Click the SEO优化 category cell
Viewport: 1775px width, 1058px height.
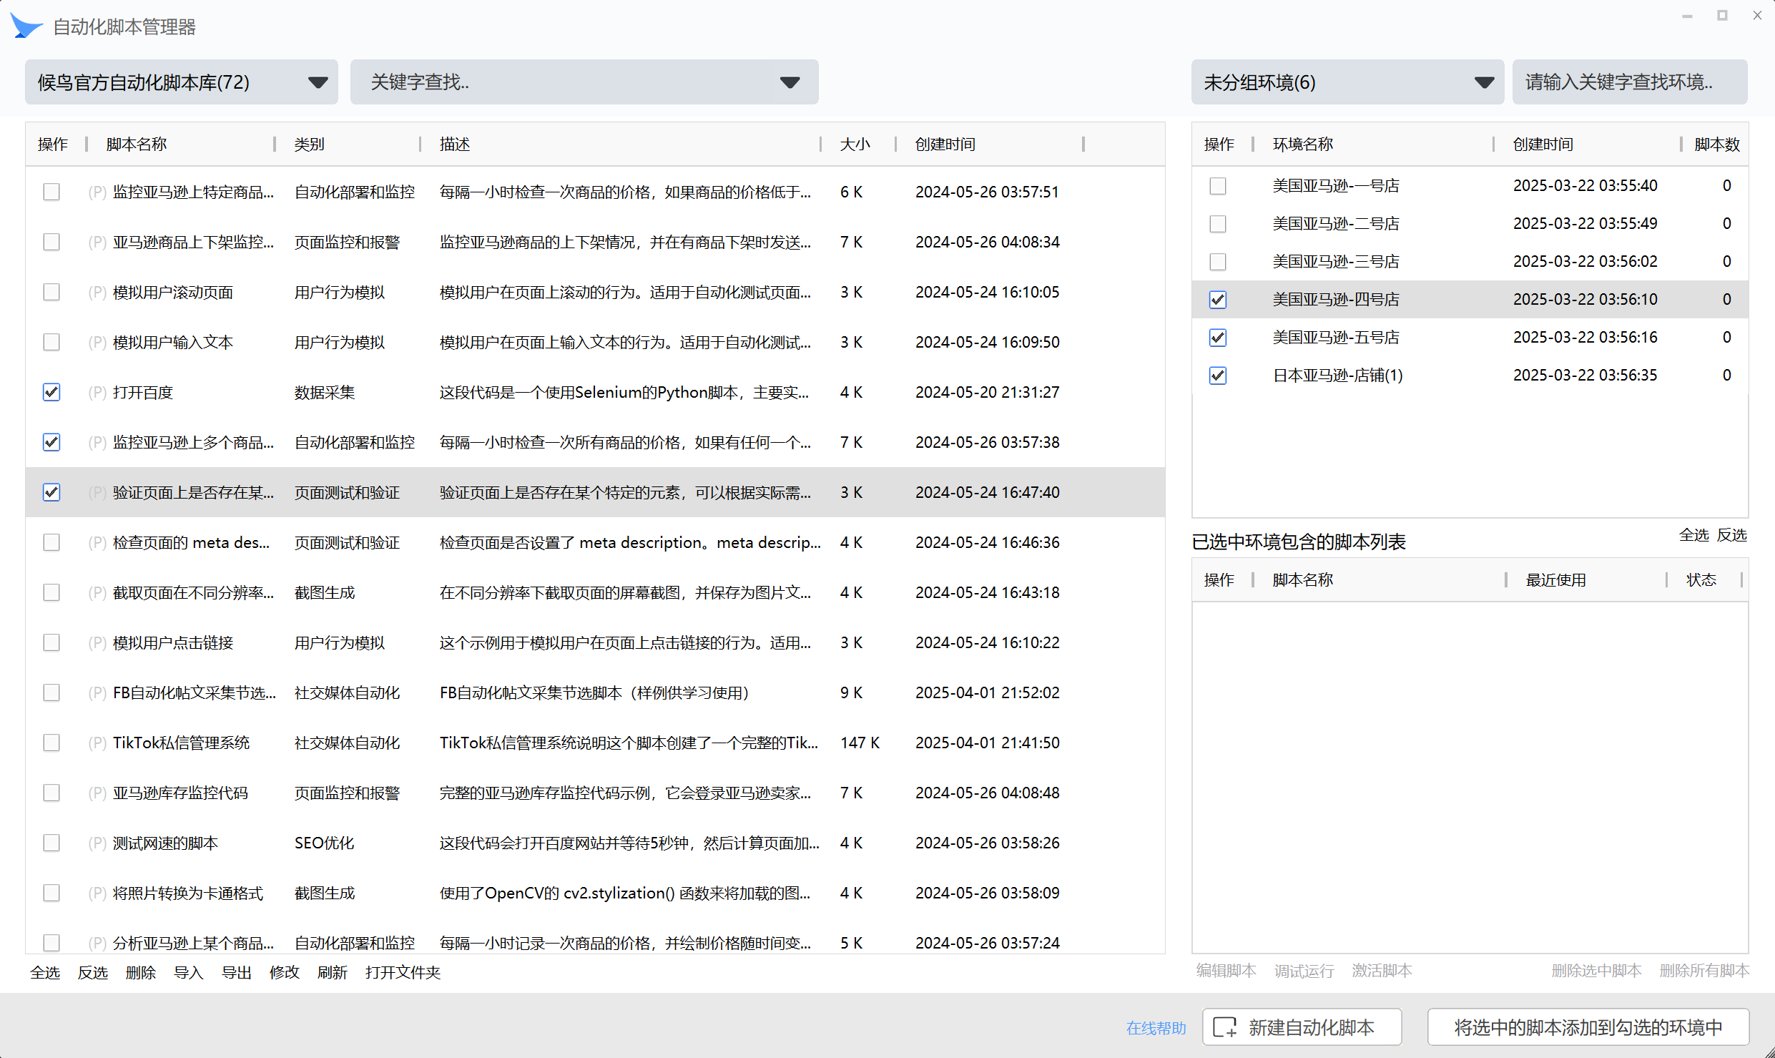pos(324,843)
